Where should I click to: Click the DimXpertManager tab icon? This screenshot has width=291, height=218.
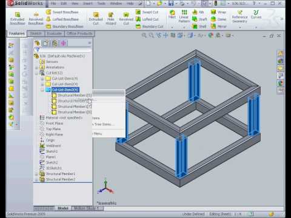point(64,43)
